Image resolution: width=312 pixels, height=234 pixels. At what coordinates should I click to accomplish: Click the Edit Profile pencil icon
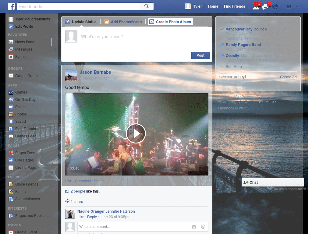[x=11, y=26]
